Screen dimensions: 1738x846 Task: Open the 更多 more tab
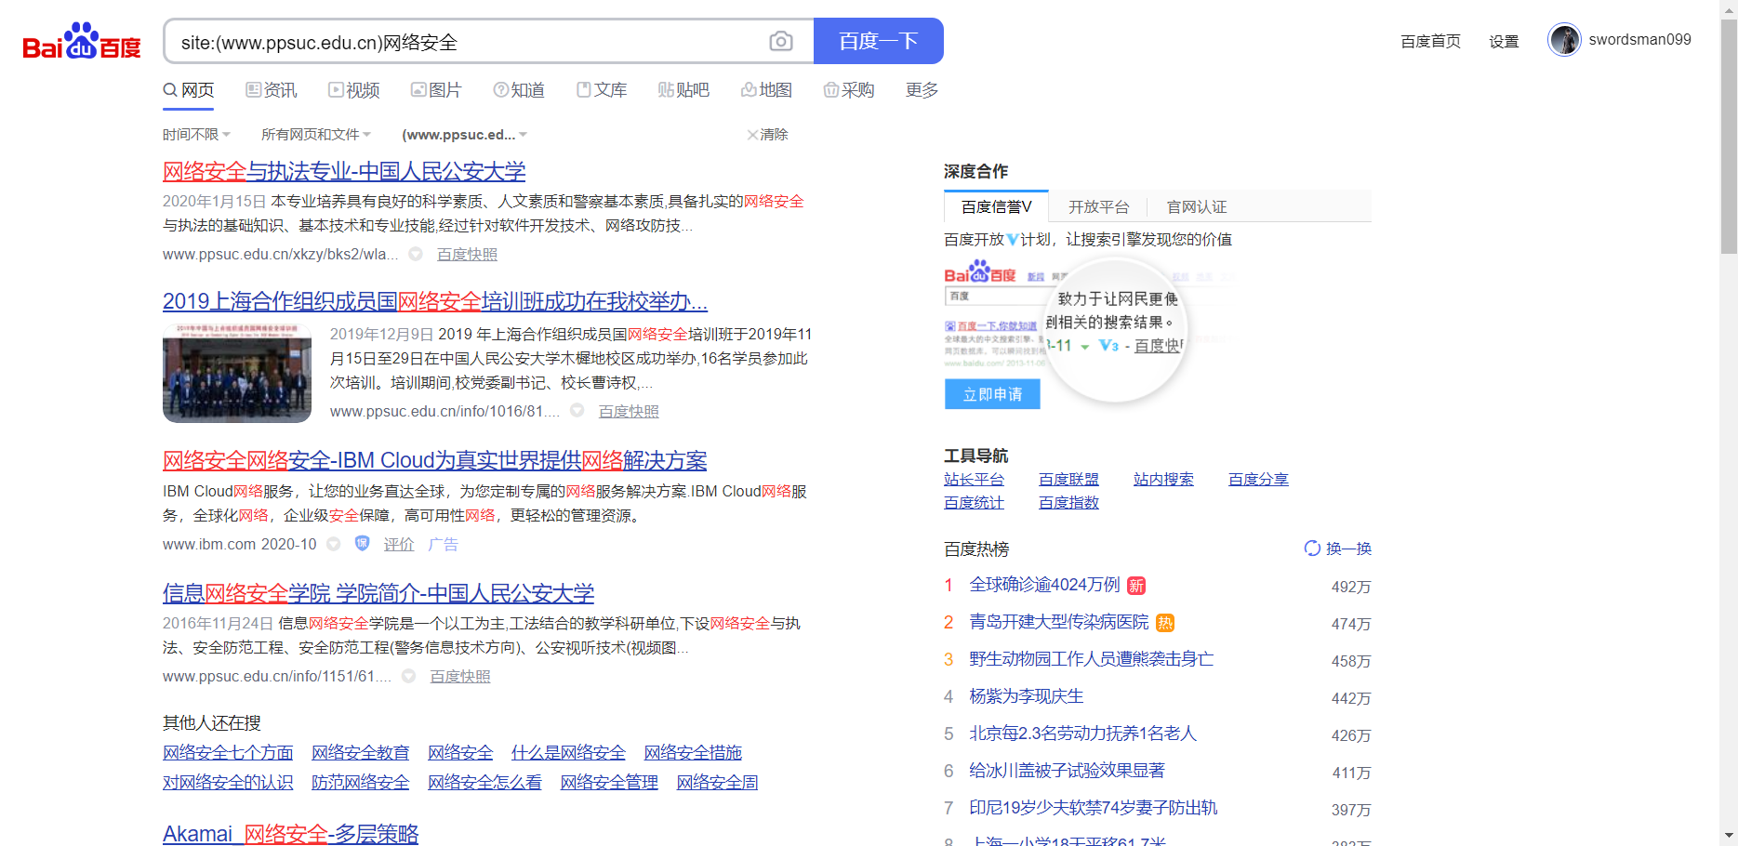[922, 90]
